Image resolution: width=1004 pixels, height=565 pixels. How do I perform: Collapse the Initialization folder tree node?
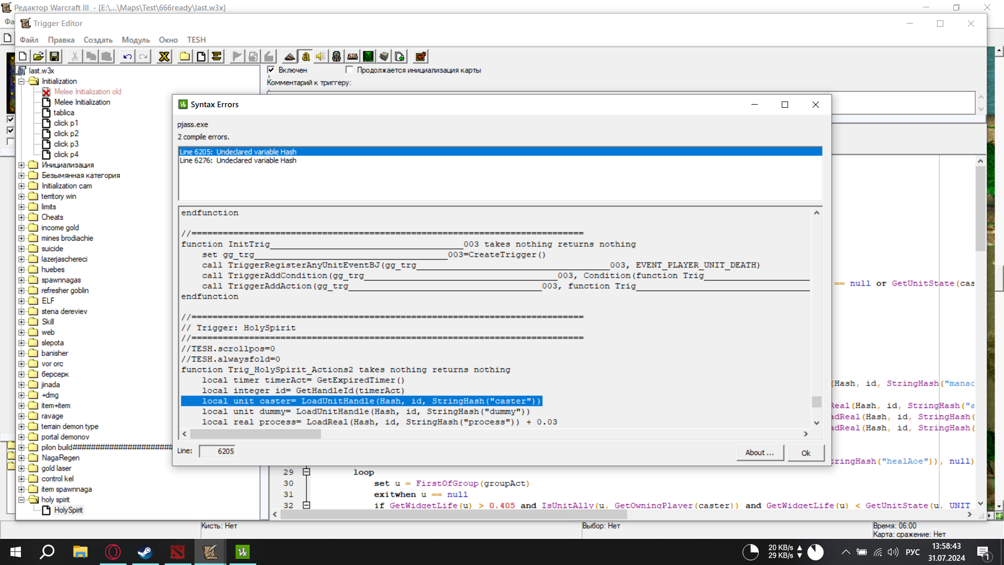pos(21,81)
